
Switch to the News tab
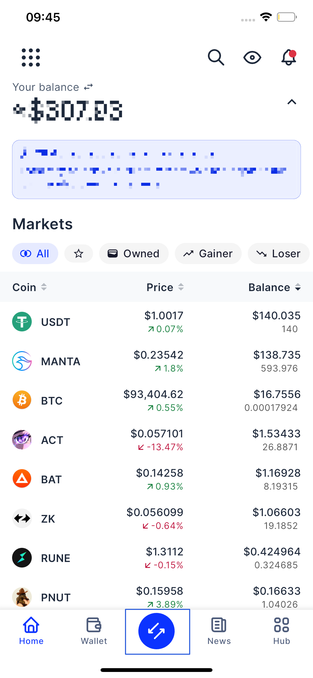click(x=219, y=631)
